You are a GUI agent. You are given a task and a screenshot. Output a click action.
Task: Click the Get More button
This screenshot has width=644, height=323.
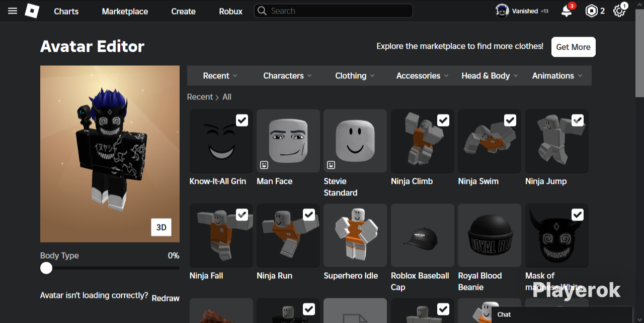pos(574,47)
